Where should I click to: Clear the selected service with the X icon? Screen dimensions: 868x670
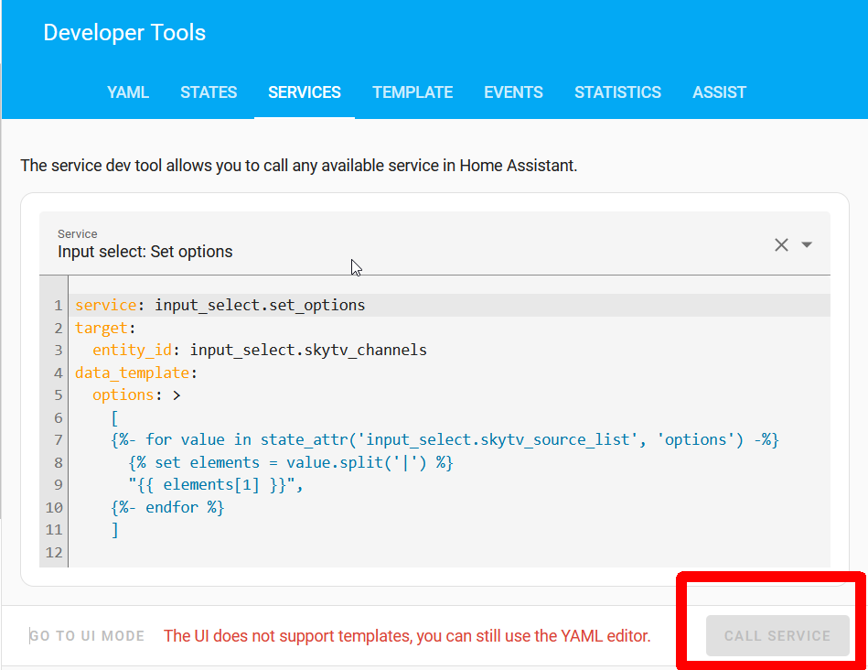[781, 244]
